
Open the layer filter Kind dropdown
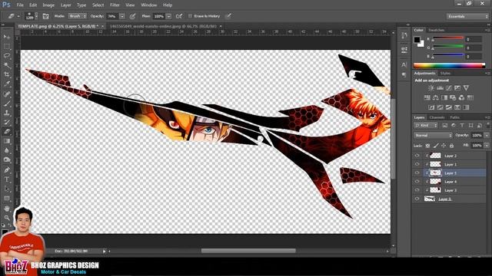coord(426,126)
